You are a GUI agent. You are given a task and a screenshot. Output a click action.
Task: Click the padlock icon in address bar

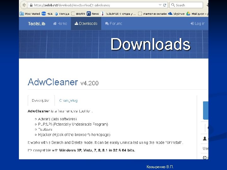(x=31, y=5)
